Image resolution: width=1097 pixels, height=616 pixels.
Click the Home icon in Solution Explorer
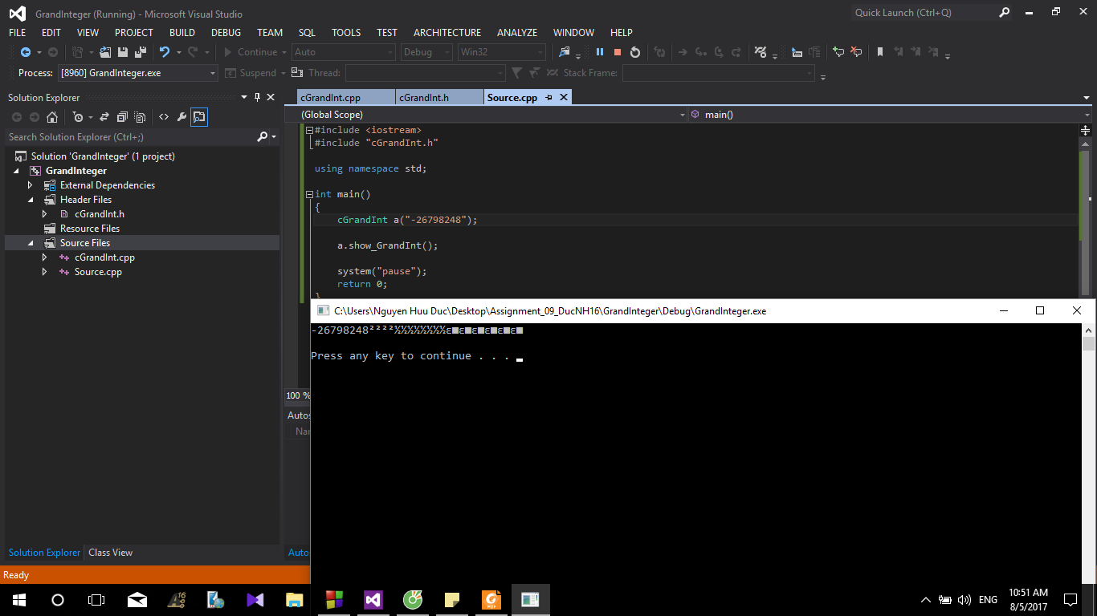[x=52, y=117]
